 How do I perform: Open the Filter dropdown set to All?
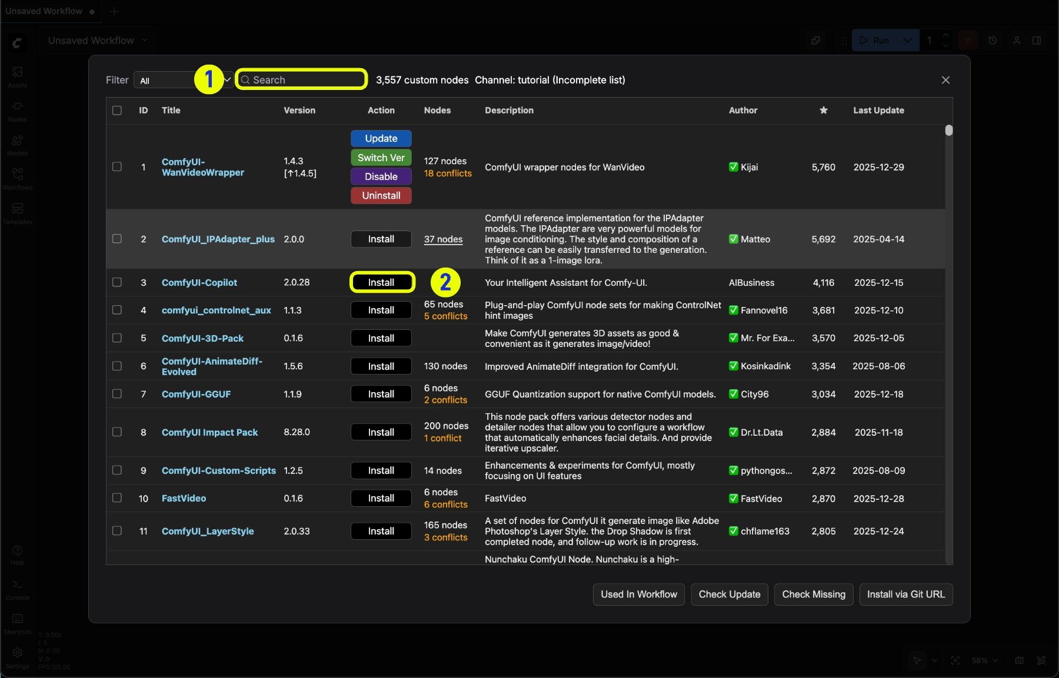click(182, 80)
